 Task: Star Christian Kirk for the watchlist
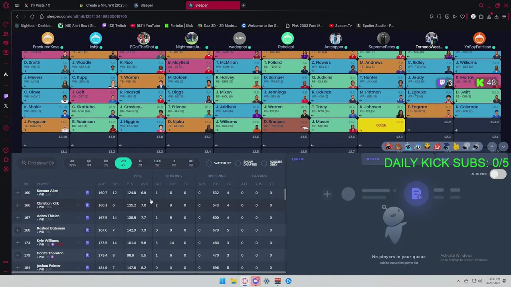point(78,205)
